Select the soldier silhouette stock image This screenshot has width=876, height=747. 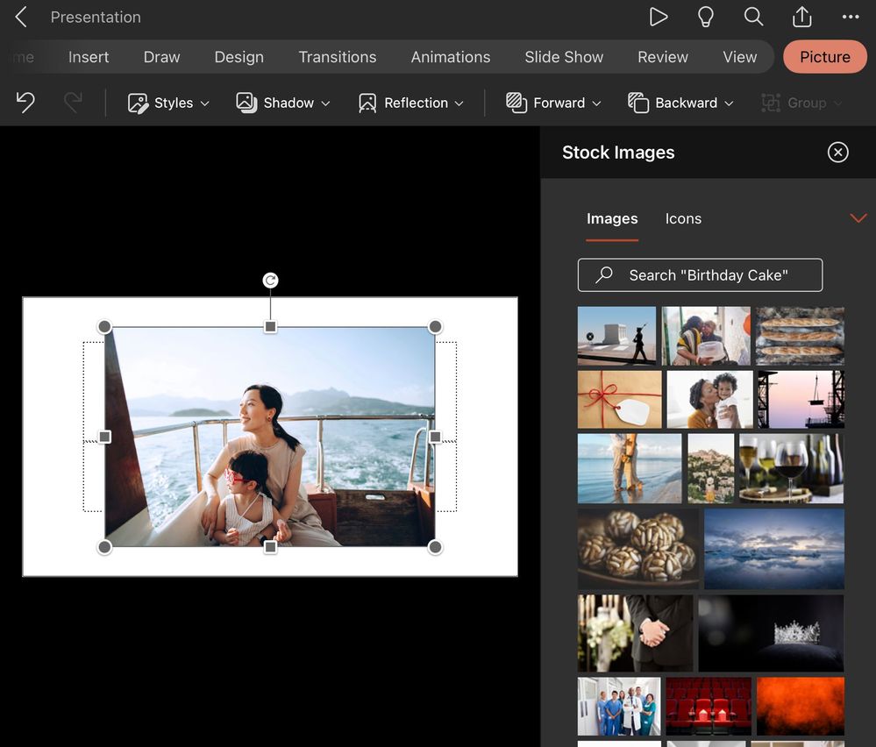pyautogui.click(x=616, y=336)
